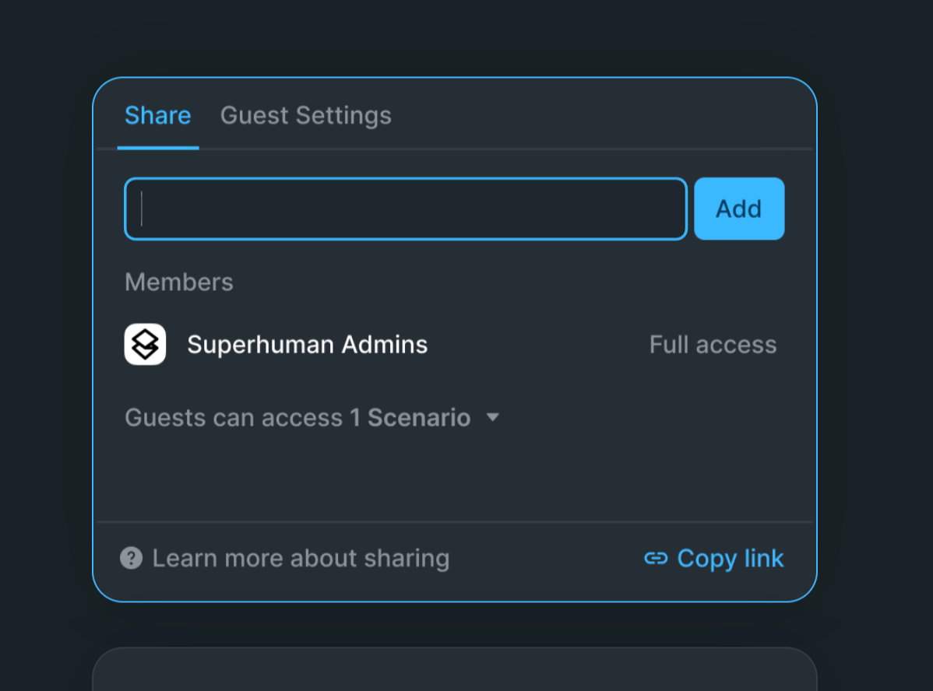Click the Superhuman Admins logo icon

[145, 344]
